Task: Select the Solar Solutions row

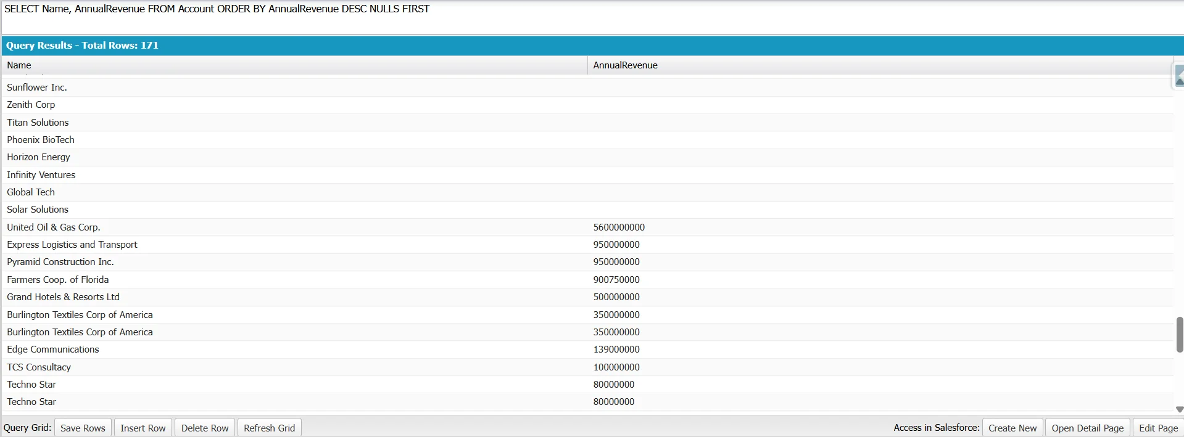Action: 587,210
